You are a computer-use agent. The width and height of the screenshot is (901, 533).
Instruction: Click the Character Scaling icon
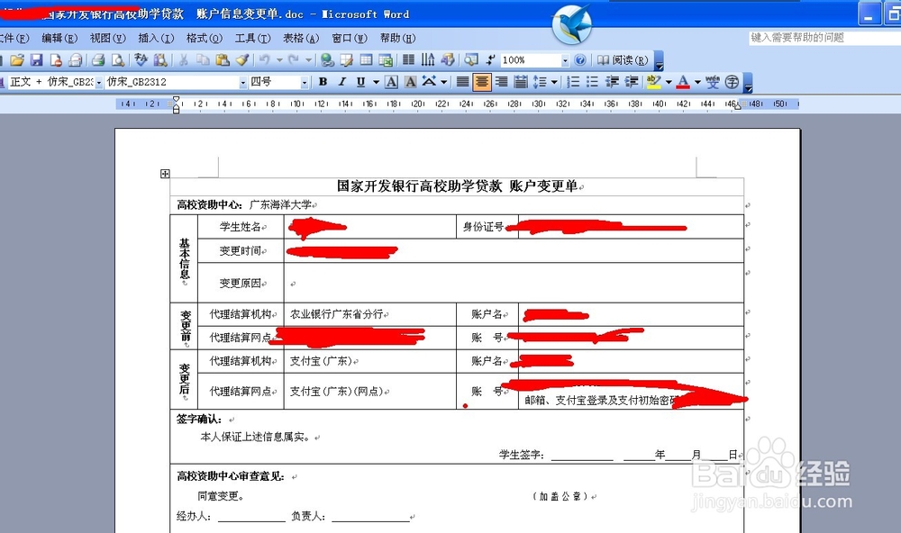coord(429,82)
